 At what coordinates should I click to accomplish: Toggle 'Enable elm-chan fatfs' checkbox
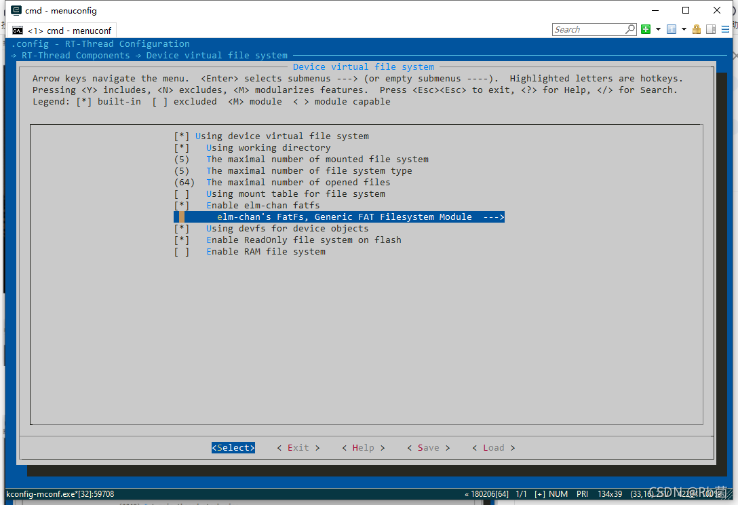pyautogui.click(x=182, y=206)
